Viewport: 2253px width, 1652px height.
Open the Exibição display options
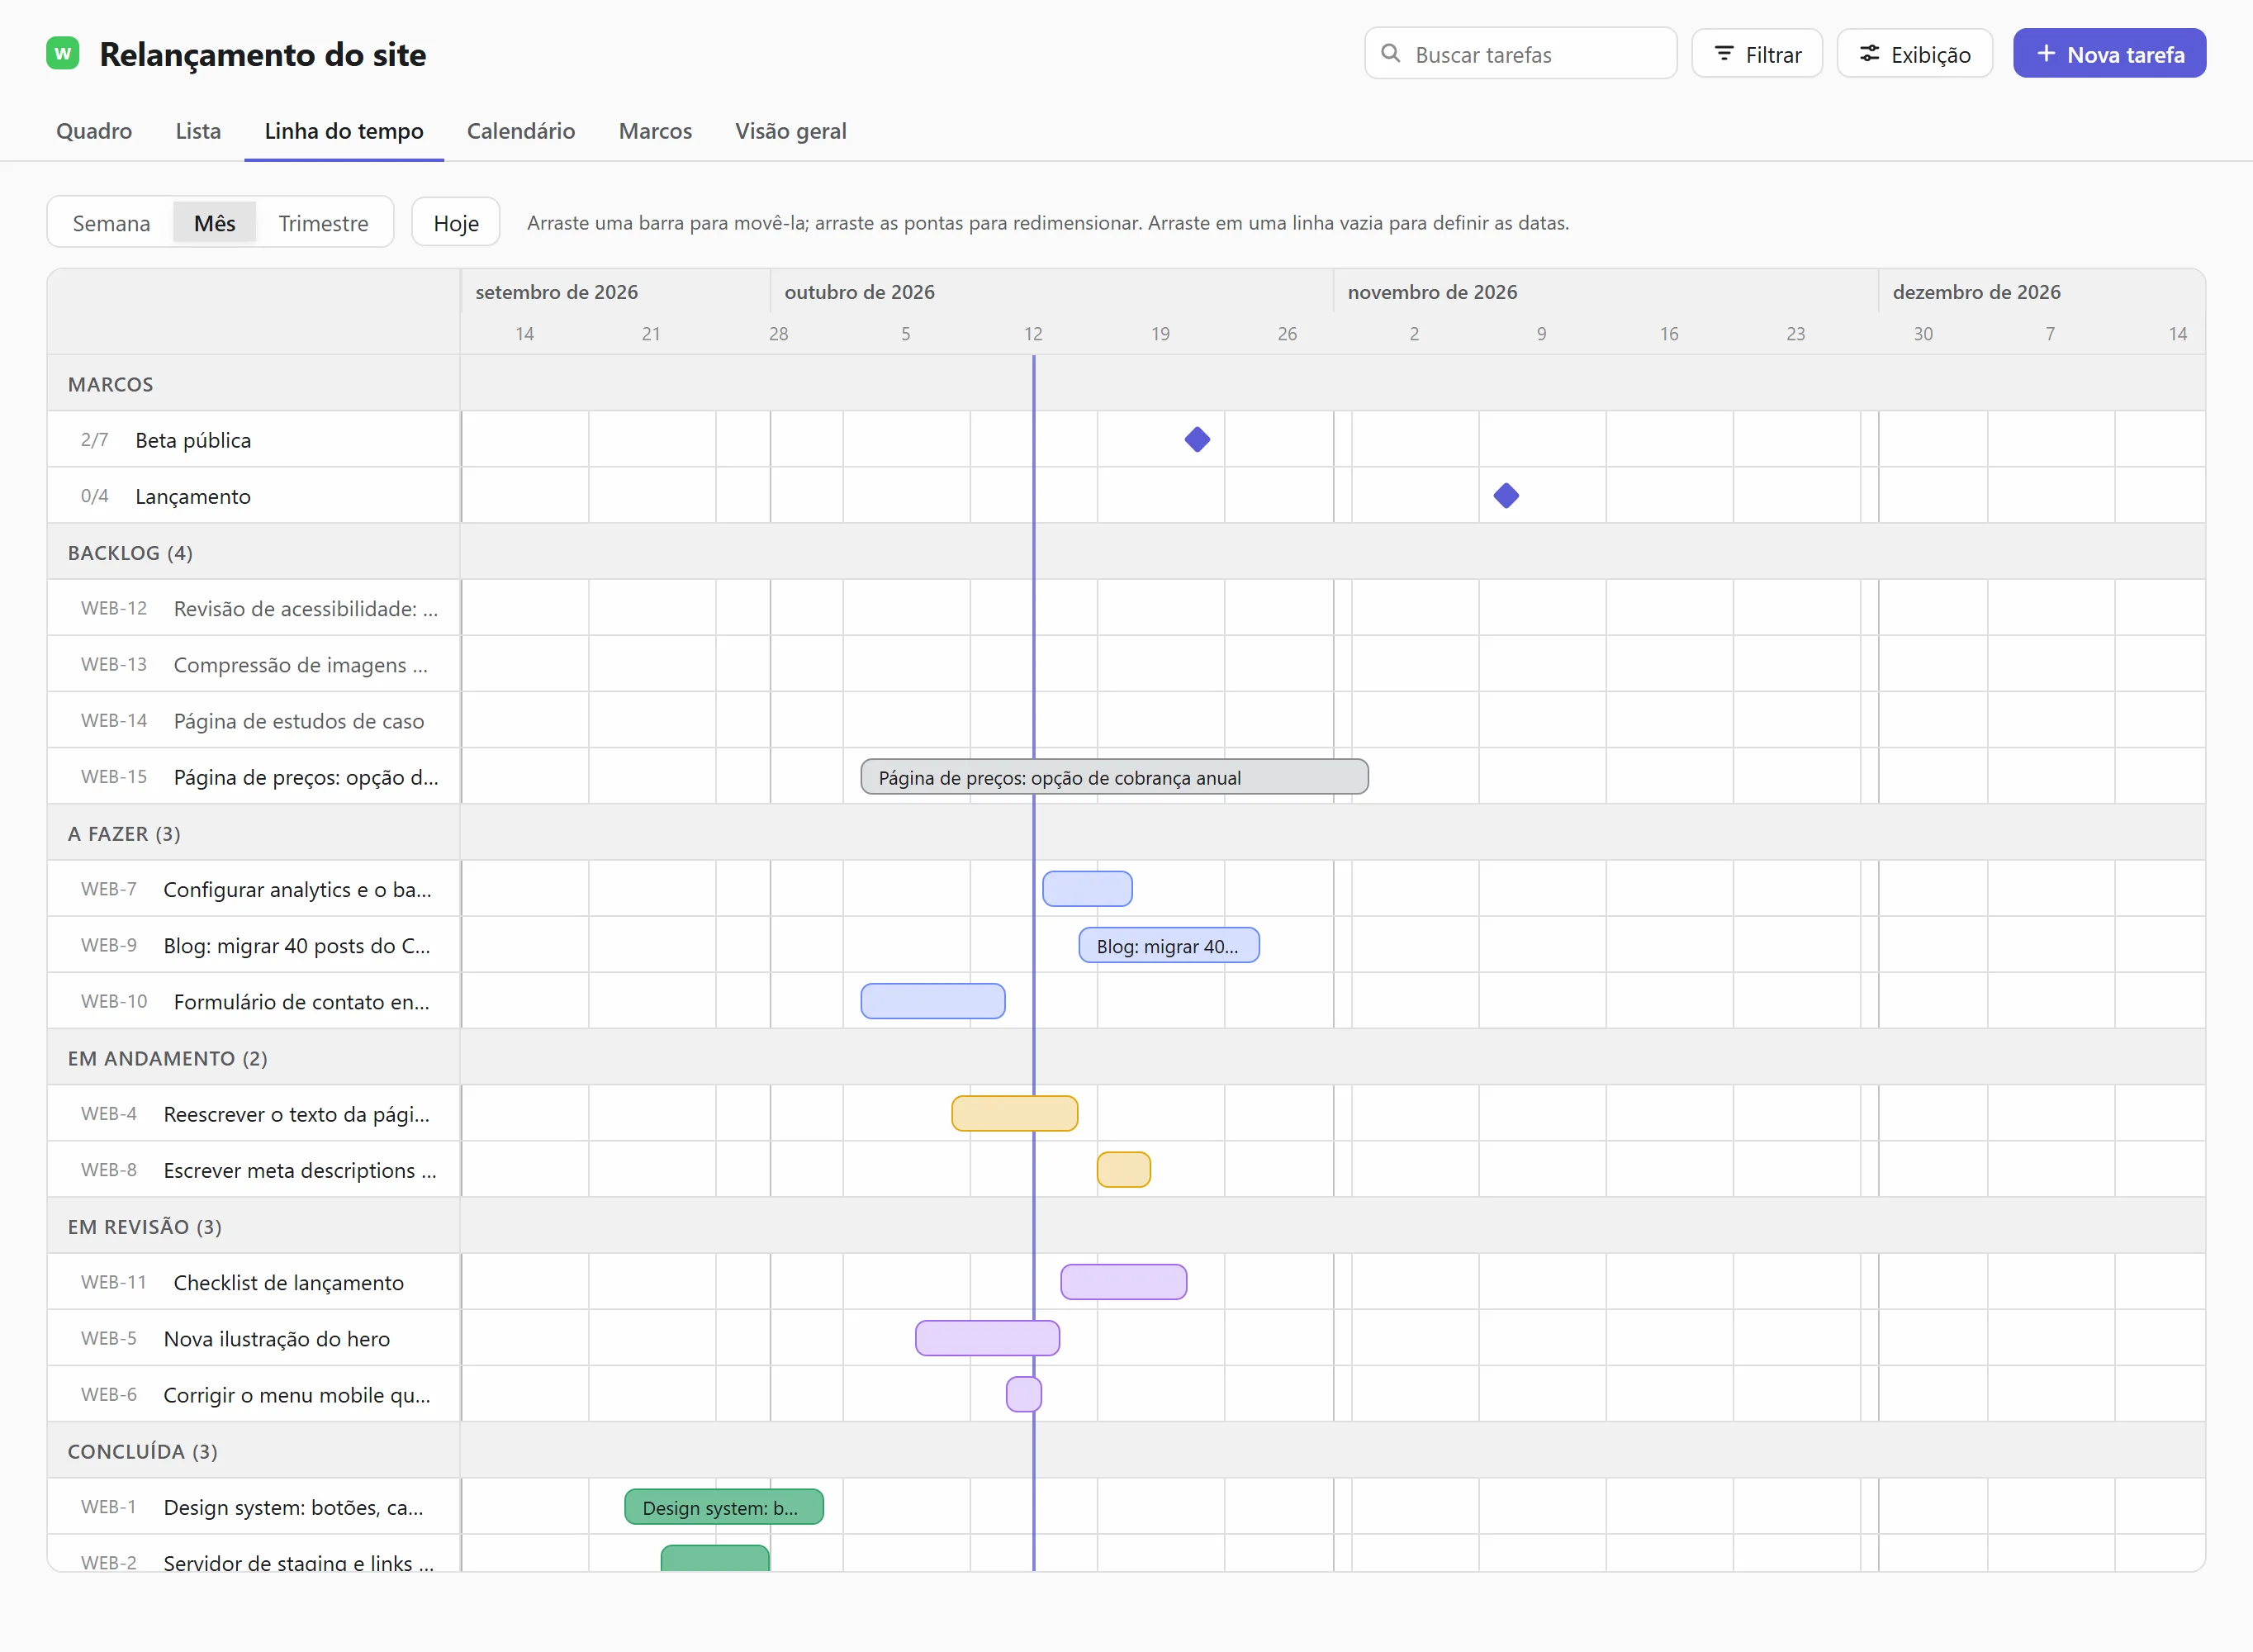pyautogui.click(x=1914, y=54)
